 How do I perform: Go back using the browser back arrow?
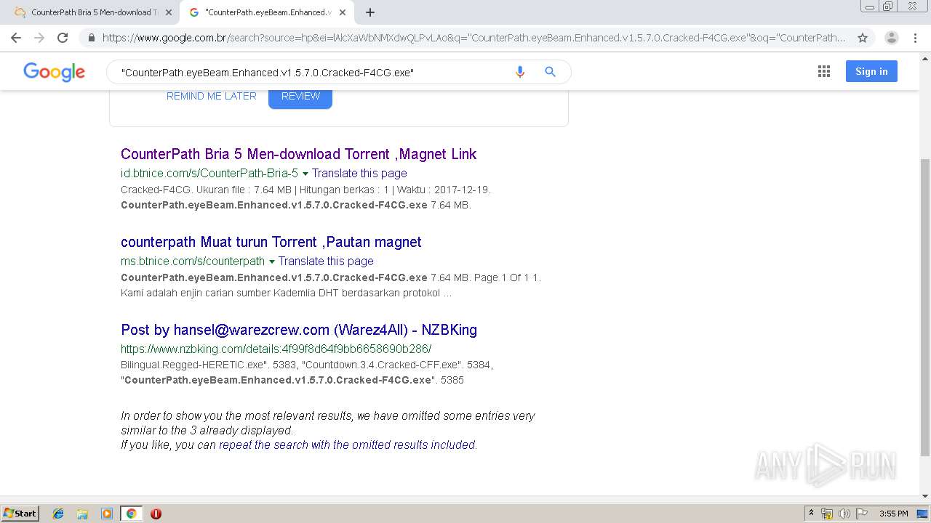coord(16,38)
